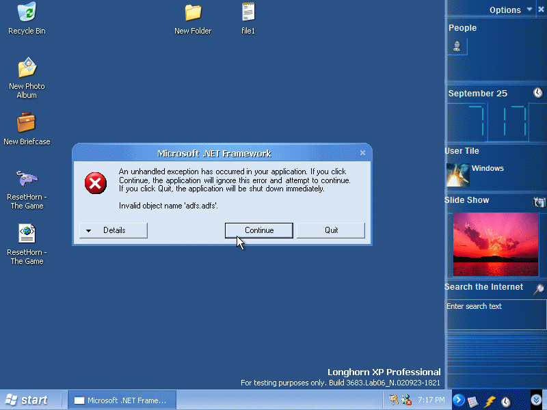Click Quit to shut down the application
This screenshot has width=547, height=410.
click(x=331, y=230)
